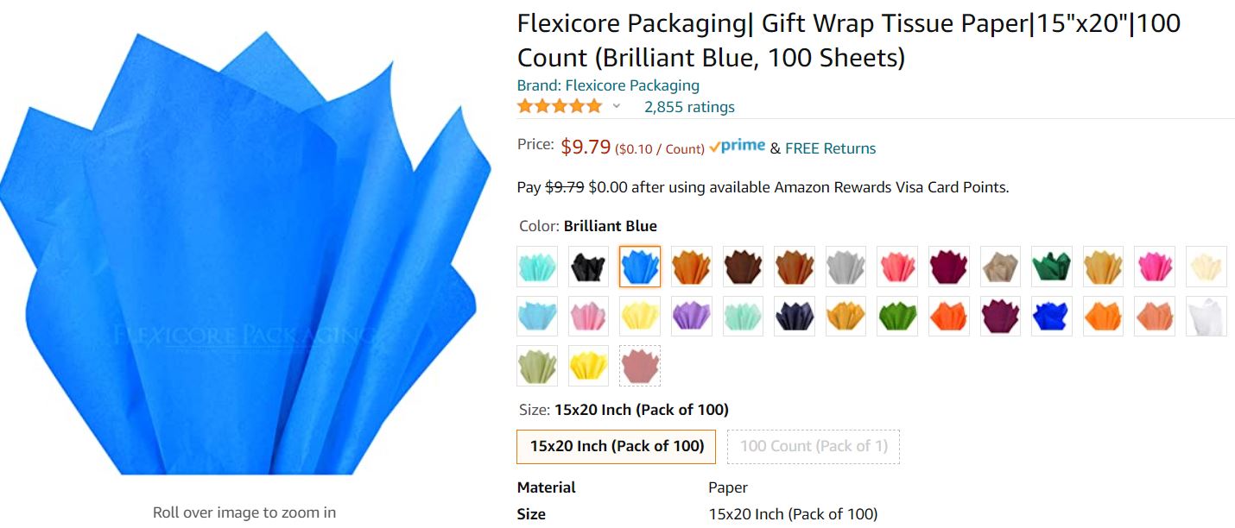Select the hot pink tissue paper swatch

pyautogui.click(x=1155, y=267)
